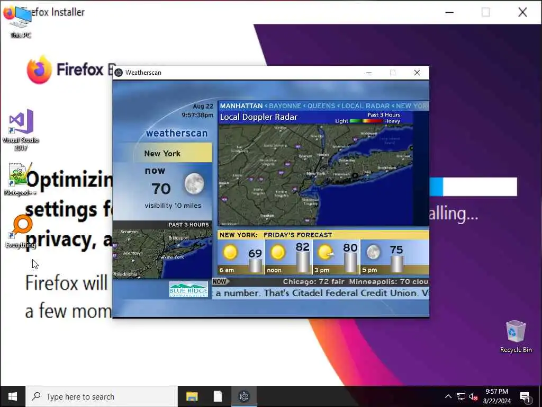Select the Weatherscan app taskbar icon
Viewport: 542px width, 407px height.
click(244, 396)
